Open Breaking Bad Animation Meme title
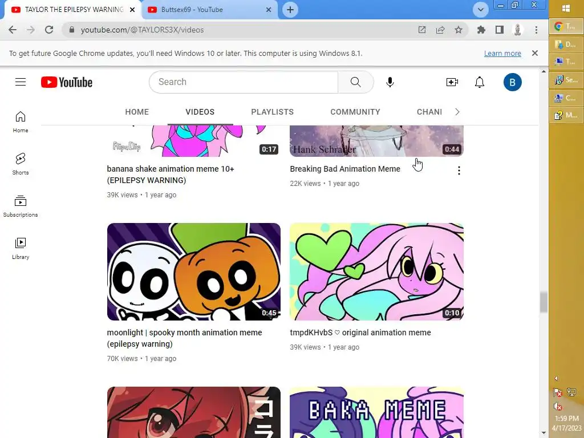Screen dimensions: 584x438 click(345, 169)
